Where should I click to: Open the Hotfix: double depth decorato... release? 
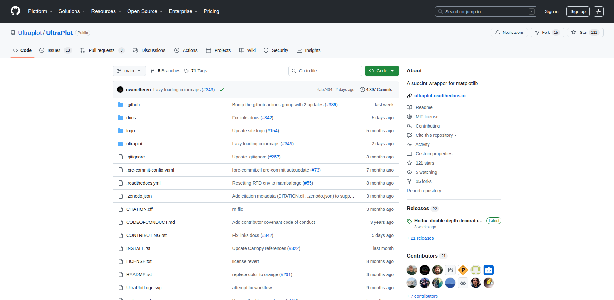(448, 221)
